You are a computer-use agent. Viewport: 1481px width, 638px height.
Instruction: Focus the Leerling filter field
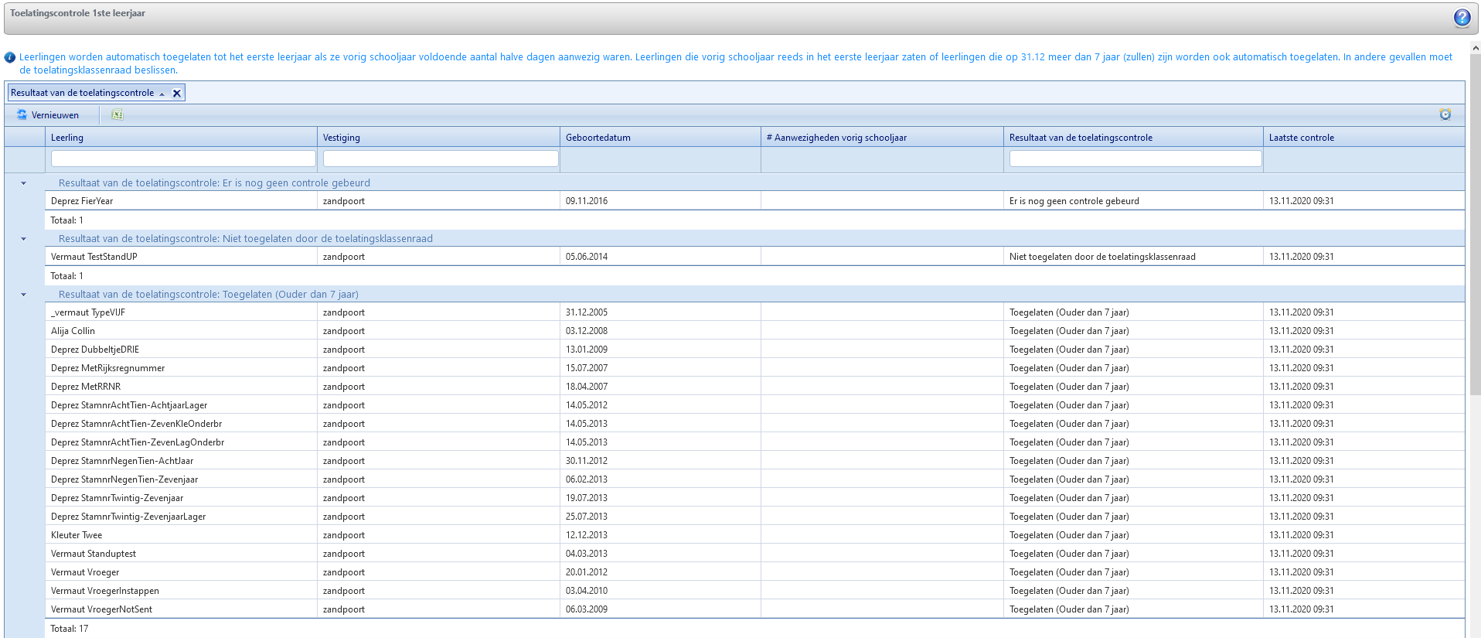click(183, 159)
